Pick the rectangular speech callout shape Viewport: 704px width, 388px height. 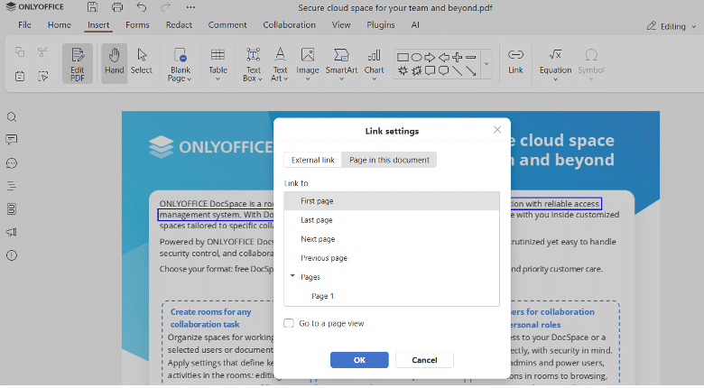tap(431, 70)
